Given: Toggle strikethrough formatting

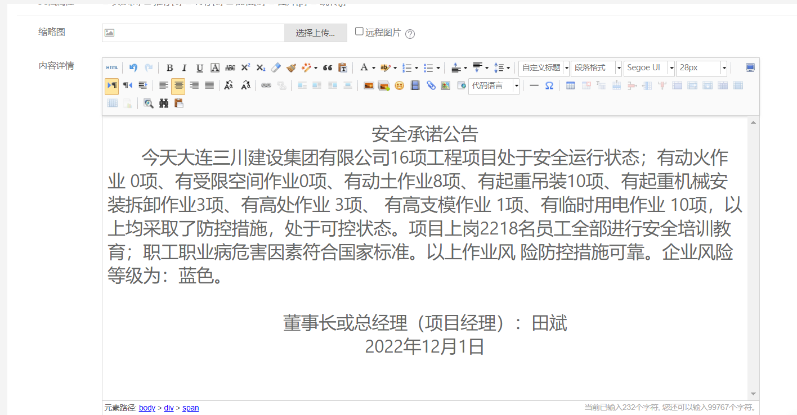Looking at the screenshot, I should 230,68.
